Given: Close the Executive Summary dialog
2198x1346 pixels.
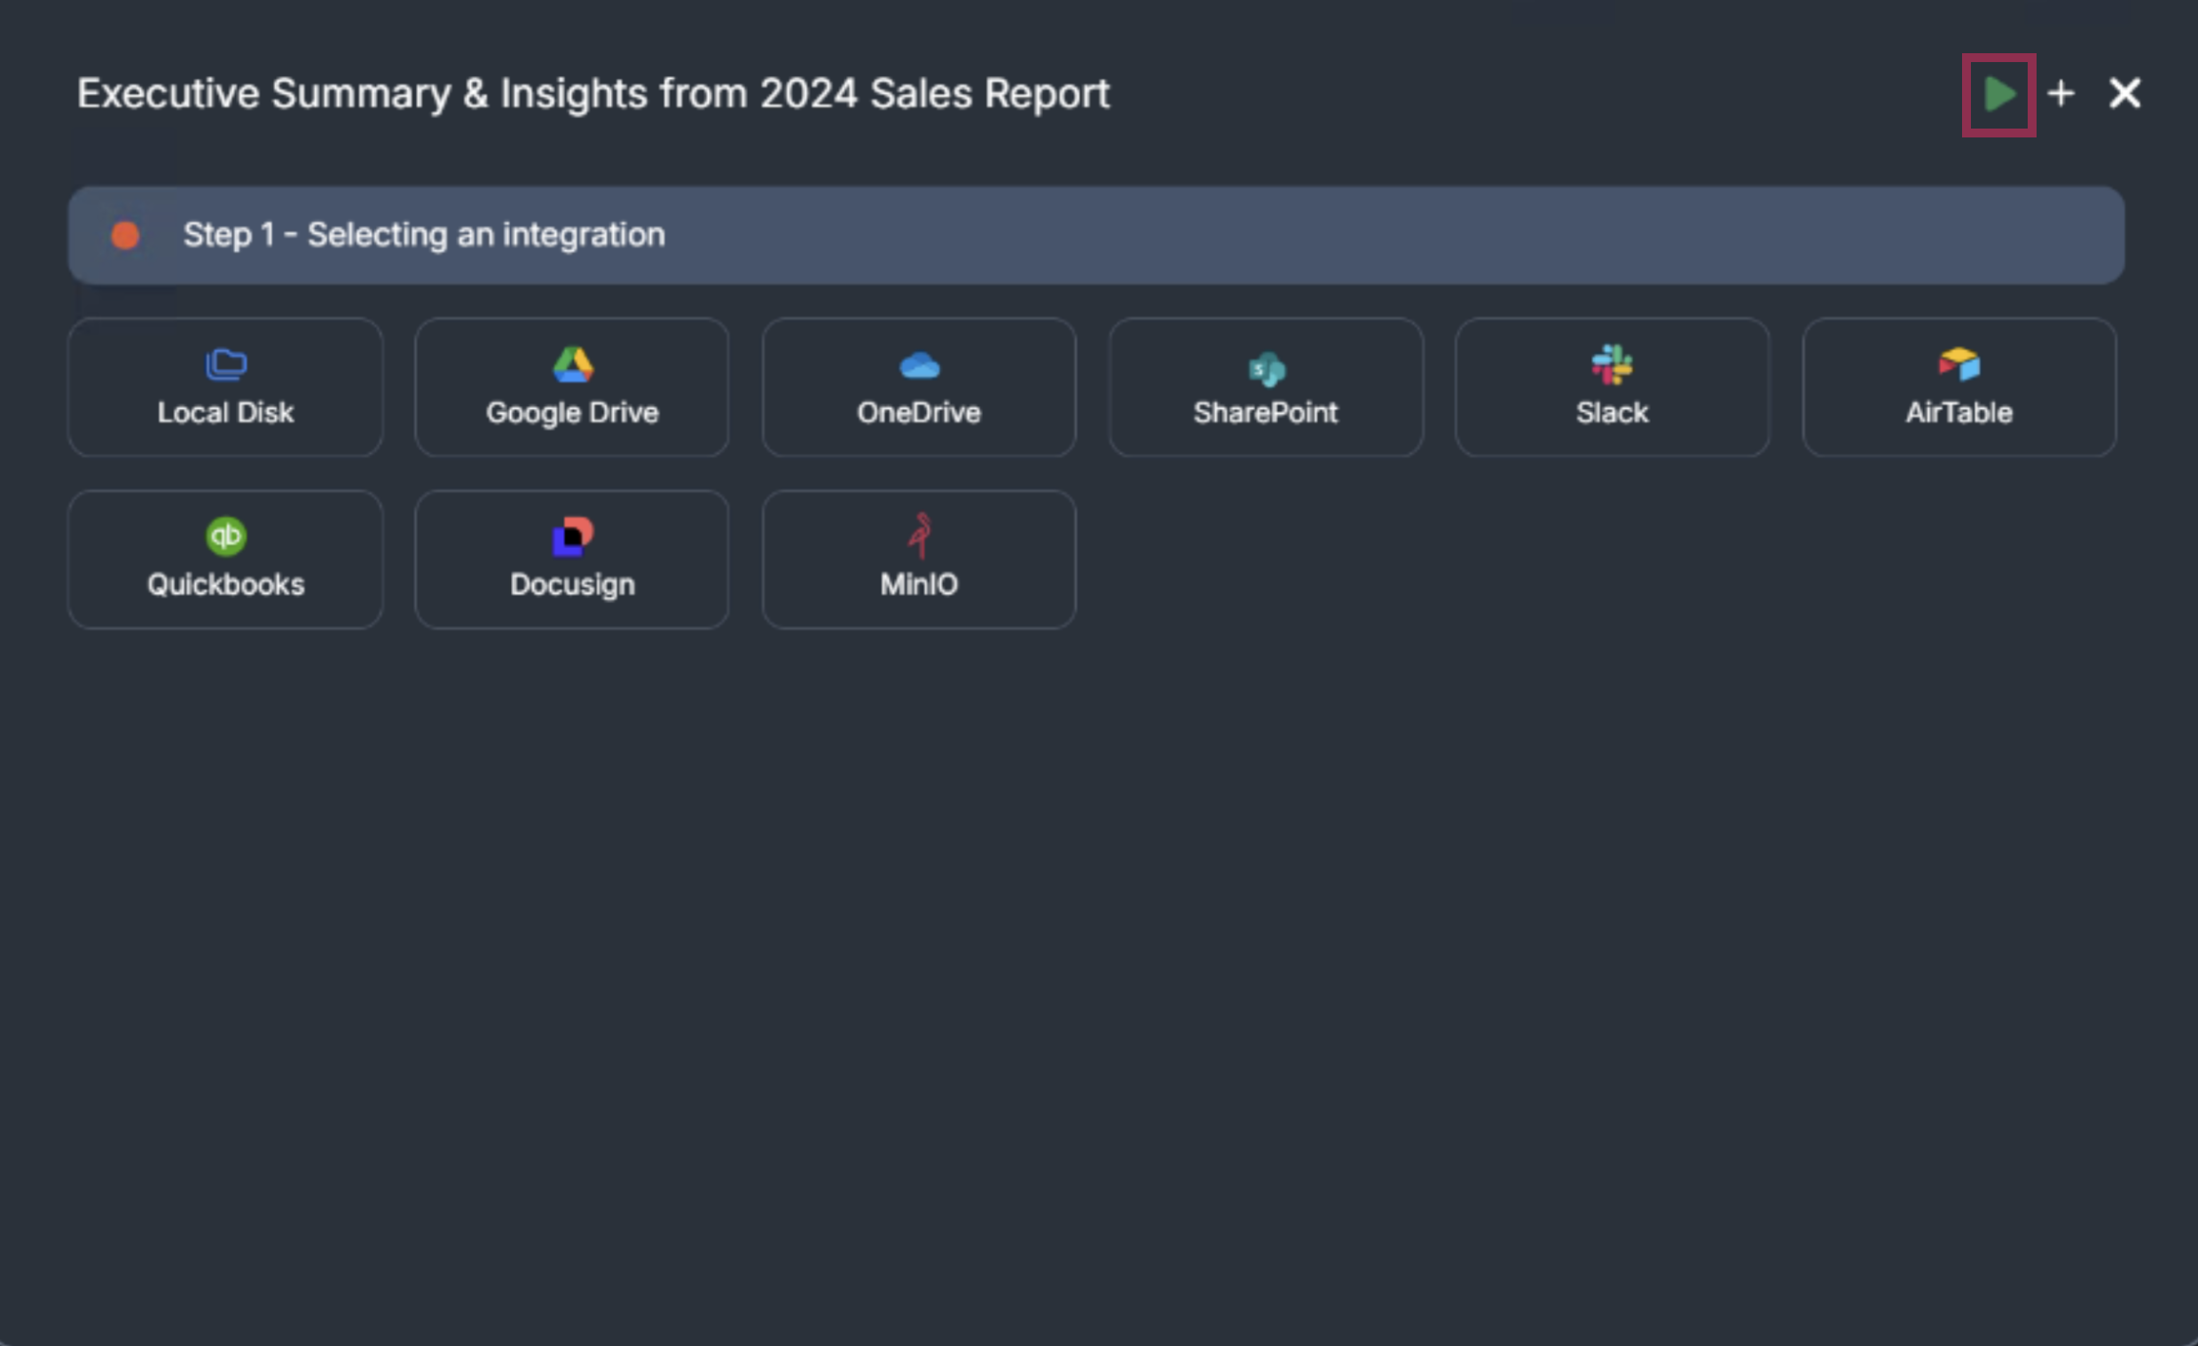Looking at the screenshot, I should [x=2124, y=93].
